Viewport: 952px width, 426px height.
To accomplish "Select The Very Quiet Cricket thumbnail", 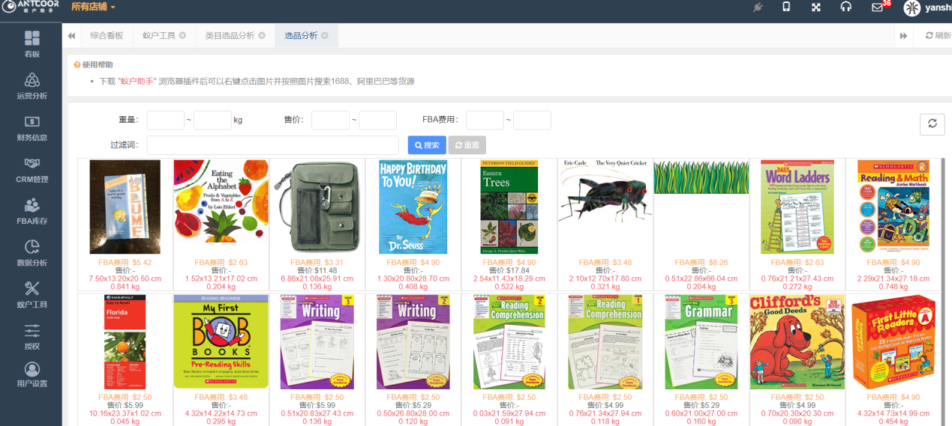I will (605, 193).
